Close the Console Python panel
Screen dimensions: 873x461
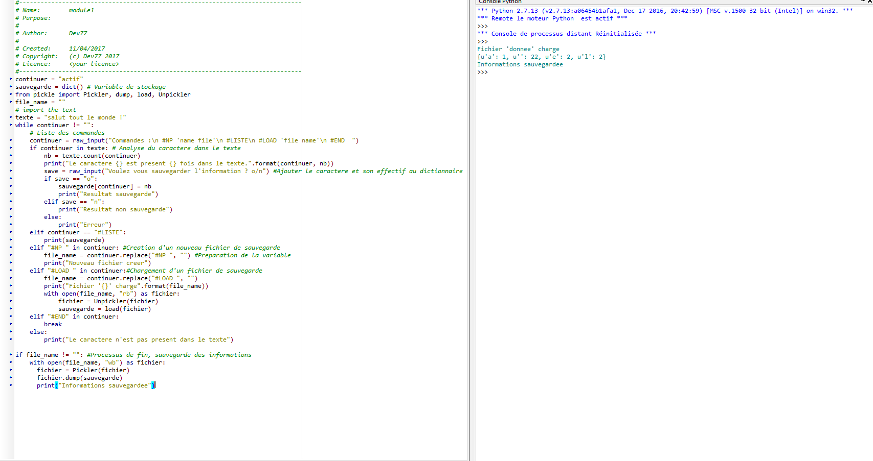click(x=869, y=2)
